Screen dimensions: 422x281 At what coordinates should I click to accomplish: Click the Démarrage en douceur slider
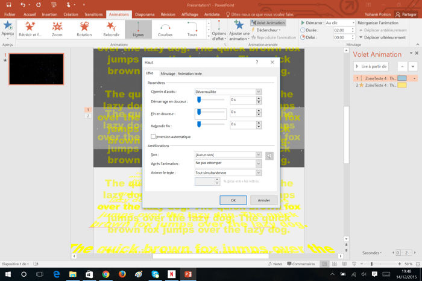[x=199, y=100]
